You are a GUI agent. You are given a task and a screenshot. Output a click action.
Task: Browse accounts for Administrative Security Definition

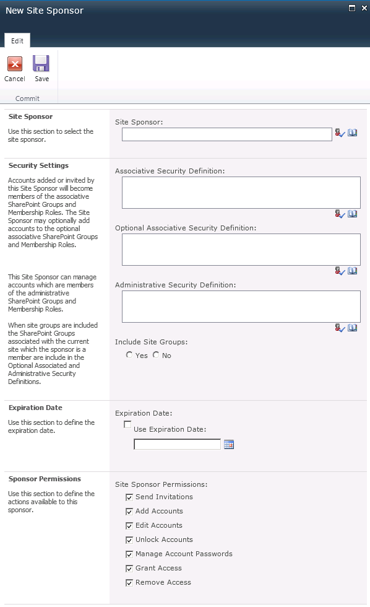[x=353, y=328]
